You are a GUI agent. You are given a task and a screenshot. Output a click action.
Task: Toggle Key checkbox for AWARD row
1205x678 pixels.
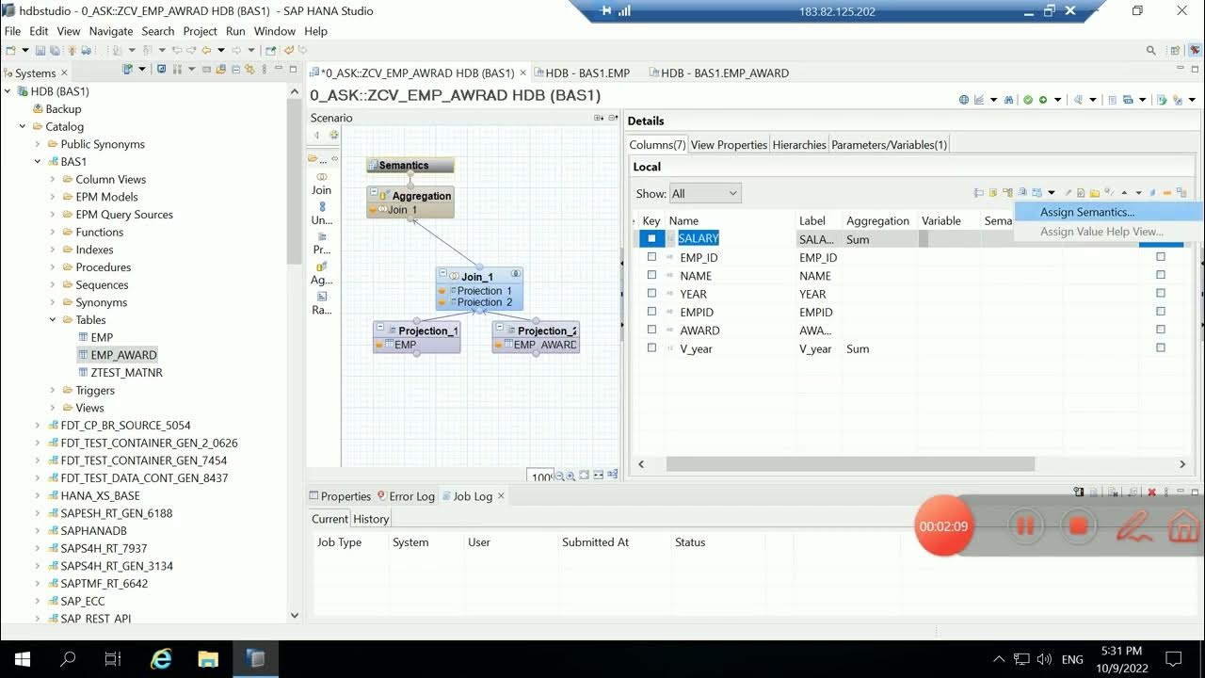[x=651, y=330]
